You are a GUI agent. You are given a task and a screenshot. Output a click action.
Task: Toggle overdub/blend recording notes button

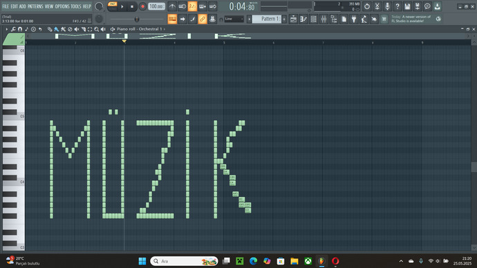(203, 6)
